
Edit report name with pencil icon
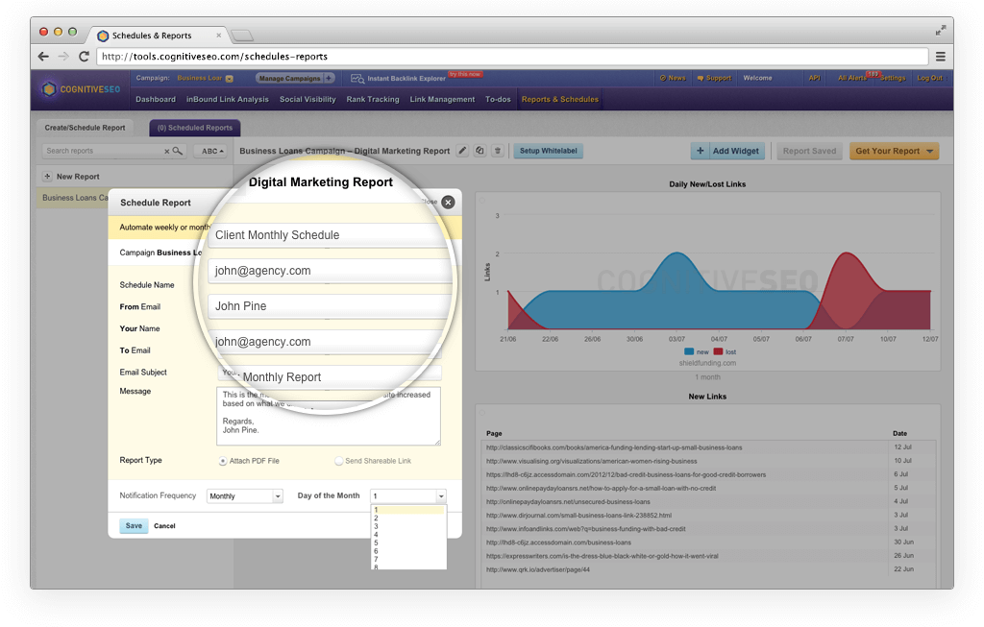pos(462,151)
